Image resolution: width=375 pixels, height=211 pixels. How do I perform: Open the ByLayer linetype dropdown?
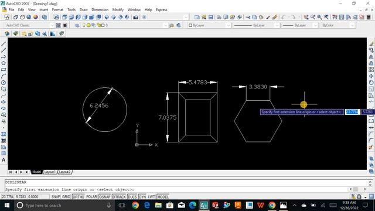click(277, 25)
